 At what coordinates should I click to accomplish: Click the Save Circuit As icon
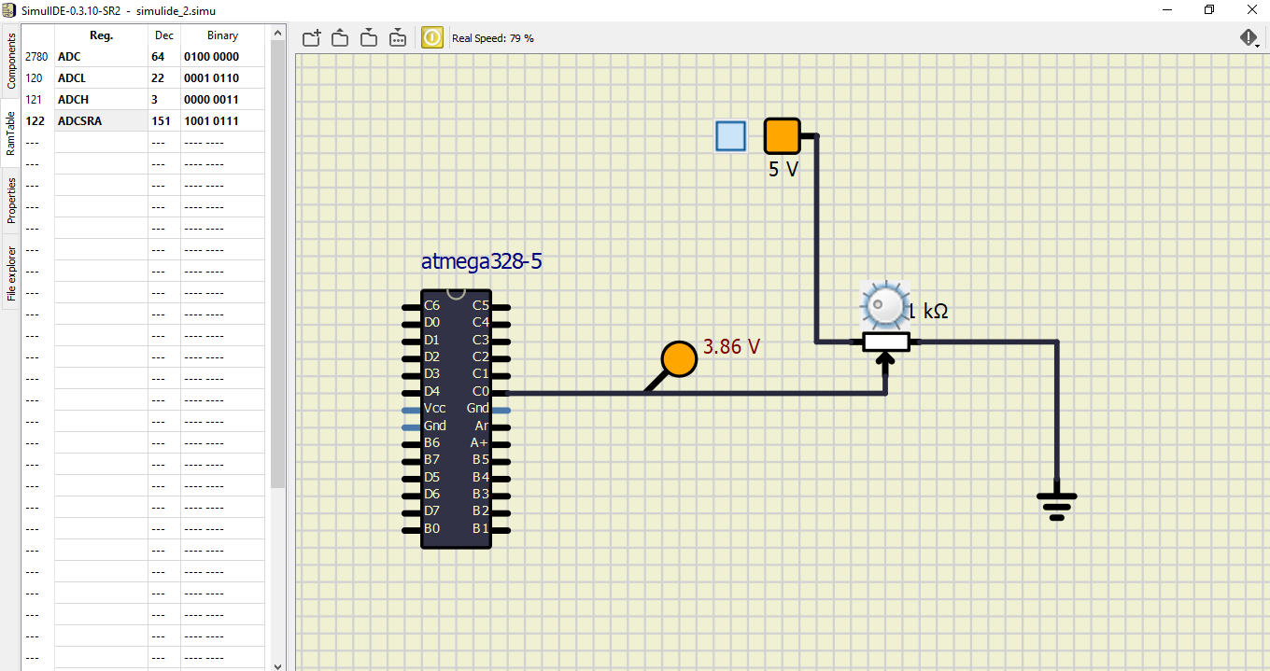[397, 37]
